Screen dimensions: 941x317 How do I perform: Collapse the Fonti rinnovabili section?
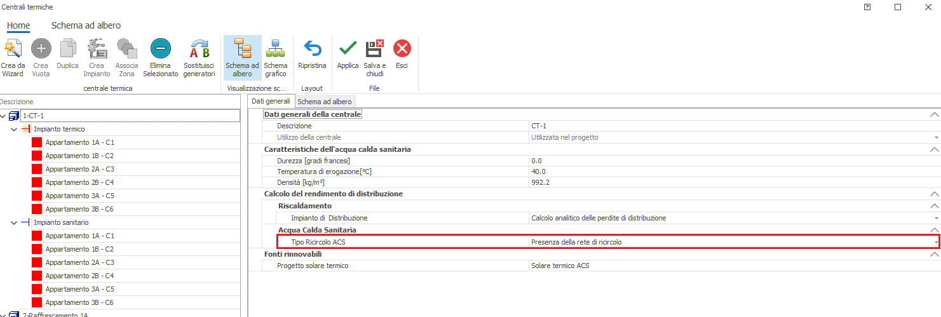933,254
